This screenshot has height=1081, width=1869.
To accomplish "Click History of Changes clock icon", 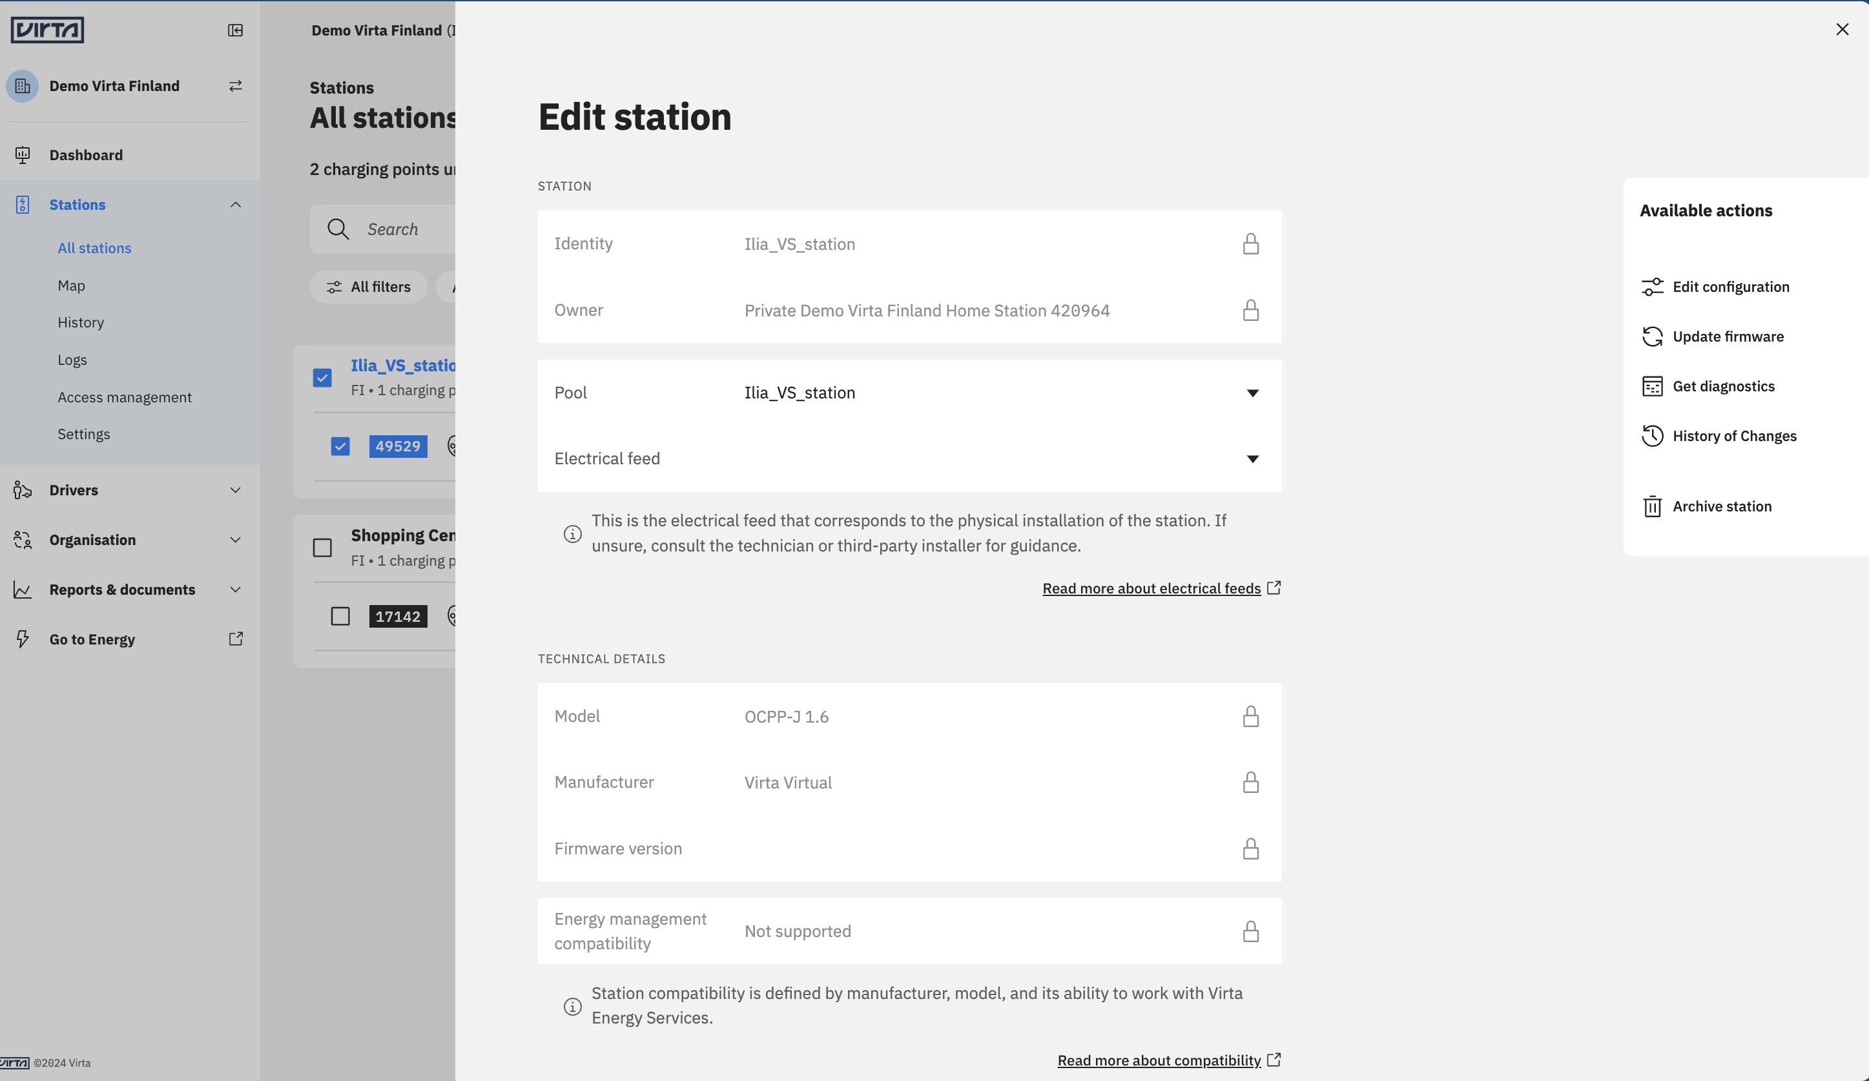I will [x=1652, y=436].
